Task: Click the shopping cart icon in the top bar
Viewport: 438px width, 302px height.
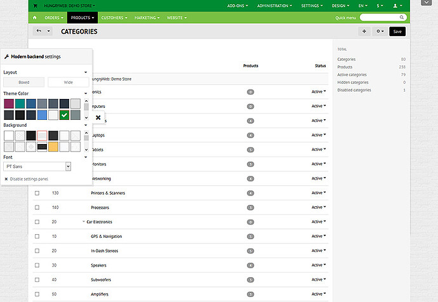Action: 36,6
